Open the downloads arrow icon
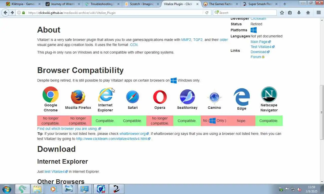This screenshot has width=324, height=194. pyautogui.click(x=299, y=13)
